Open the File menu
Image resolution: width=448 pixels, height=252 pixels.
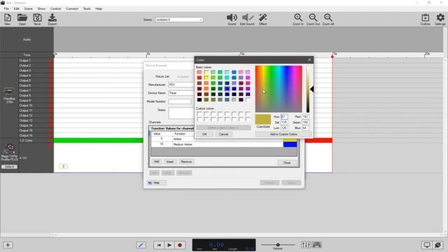coord(6,8)
